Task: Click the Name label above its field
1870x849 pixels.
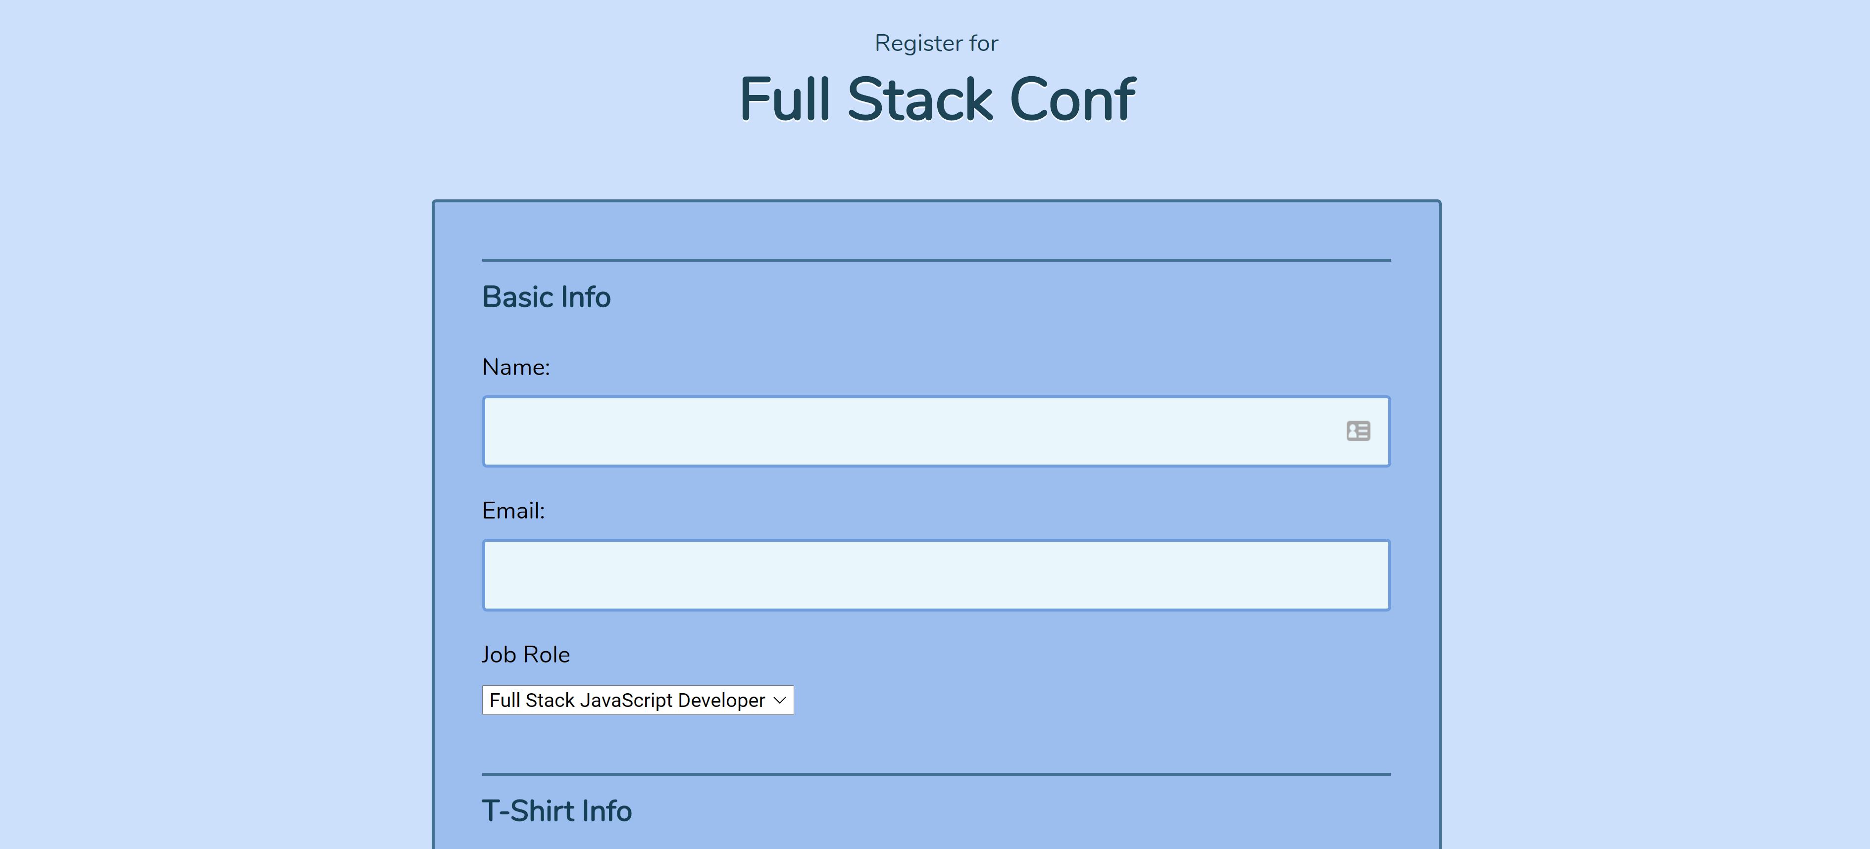Action: (516, 367)
